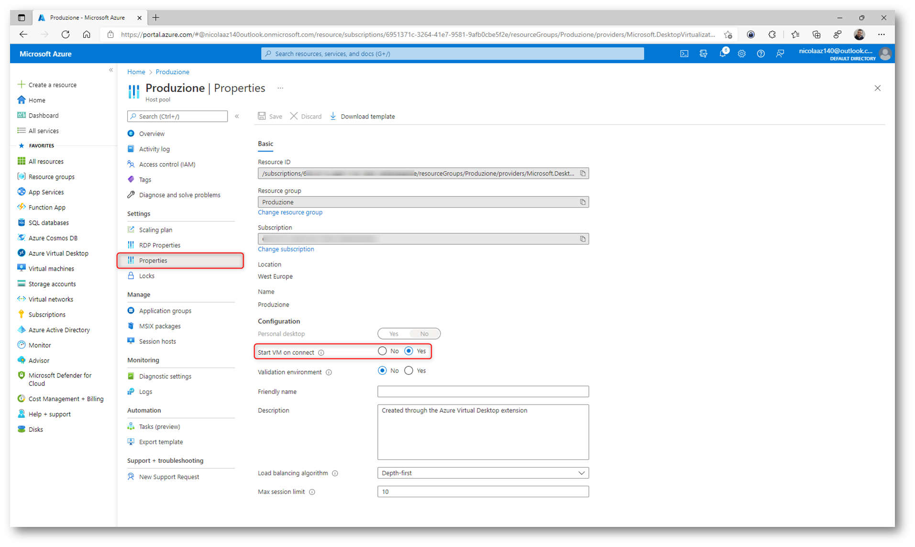
Task: Click the Change subscription link
Action: (286, 249)
